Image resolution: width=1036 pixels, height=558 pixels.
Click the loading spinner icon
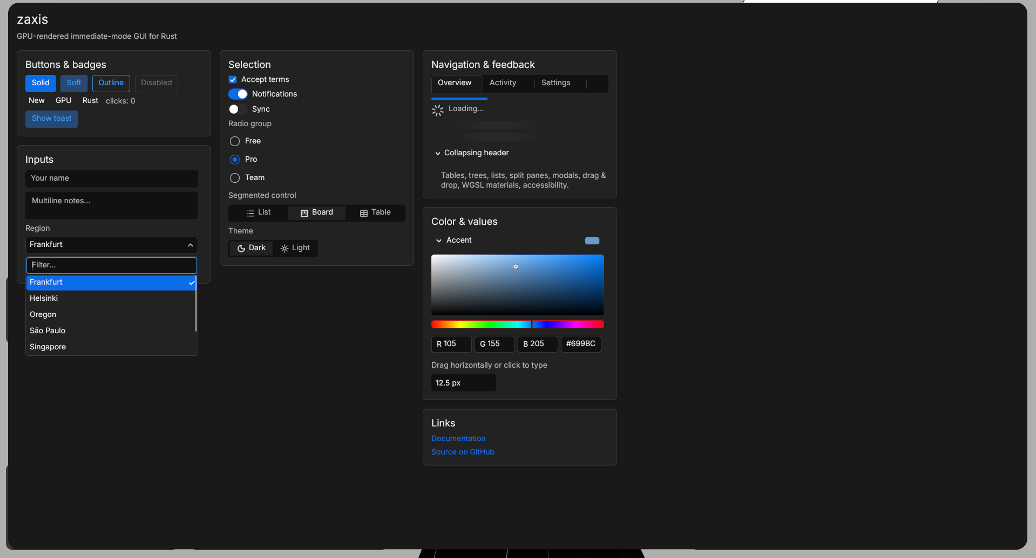coord(438,111)
